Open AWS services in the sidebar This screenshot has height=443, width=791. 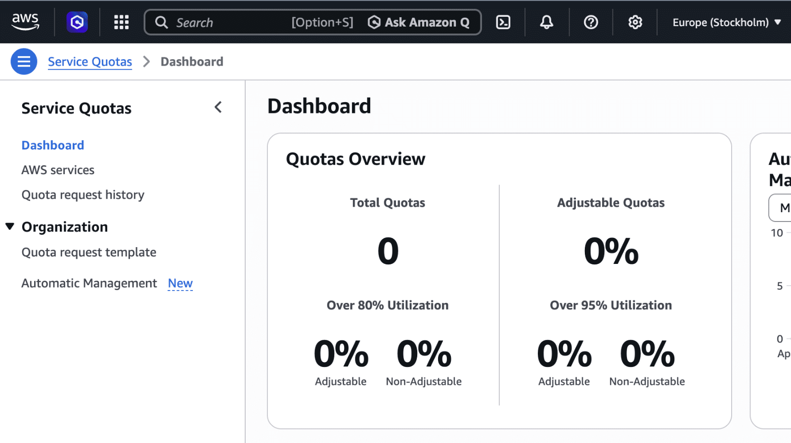(x=58, y=170)
